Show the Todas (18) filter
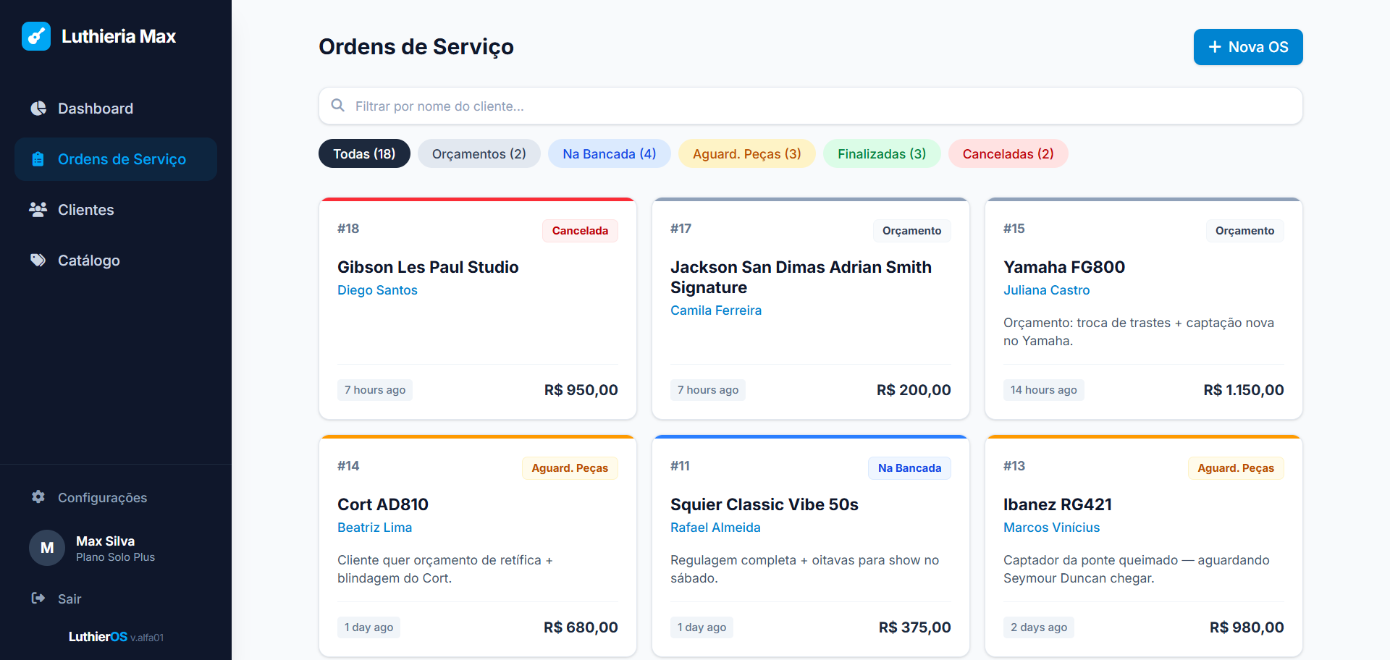Viewport: 1390px width, 660px height. pyautogui.click(x=364, y=153)
